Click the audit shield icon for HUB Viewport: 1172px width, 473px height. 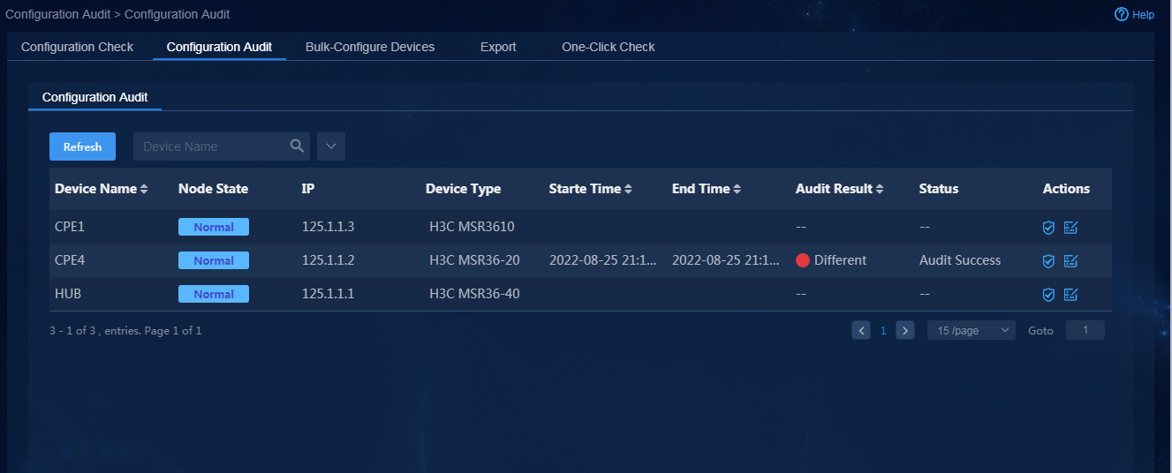[1048, 295]
